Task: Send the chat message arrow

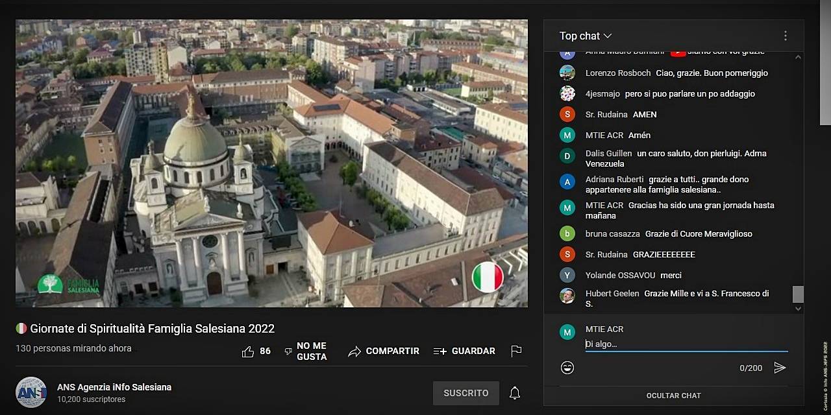Action: point(780,368)
